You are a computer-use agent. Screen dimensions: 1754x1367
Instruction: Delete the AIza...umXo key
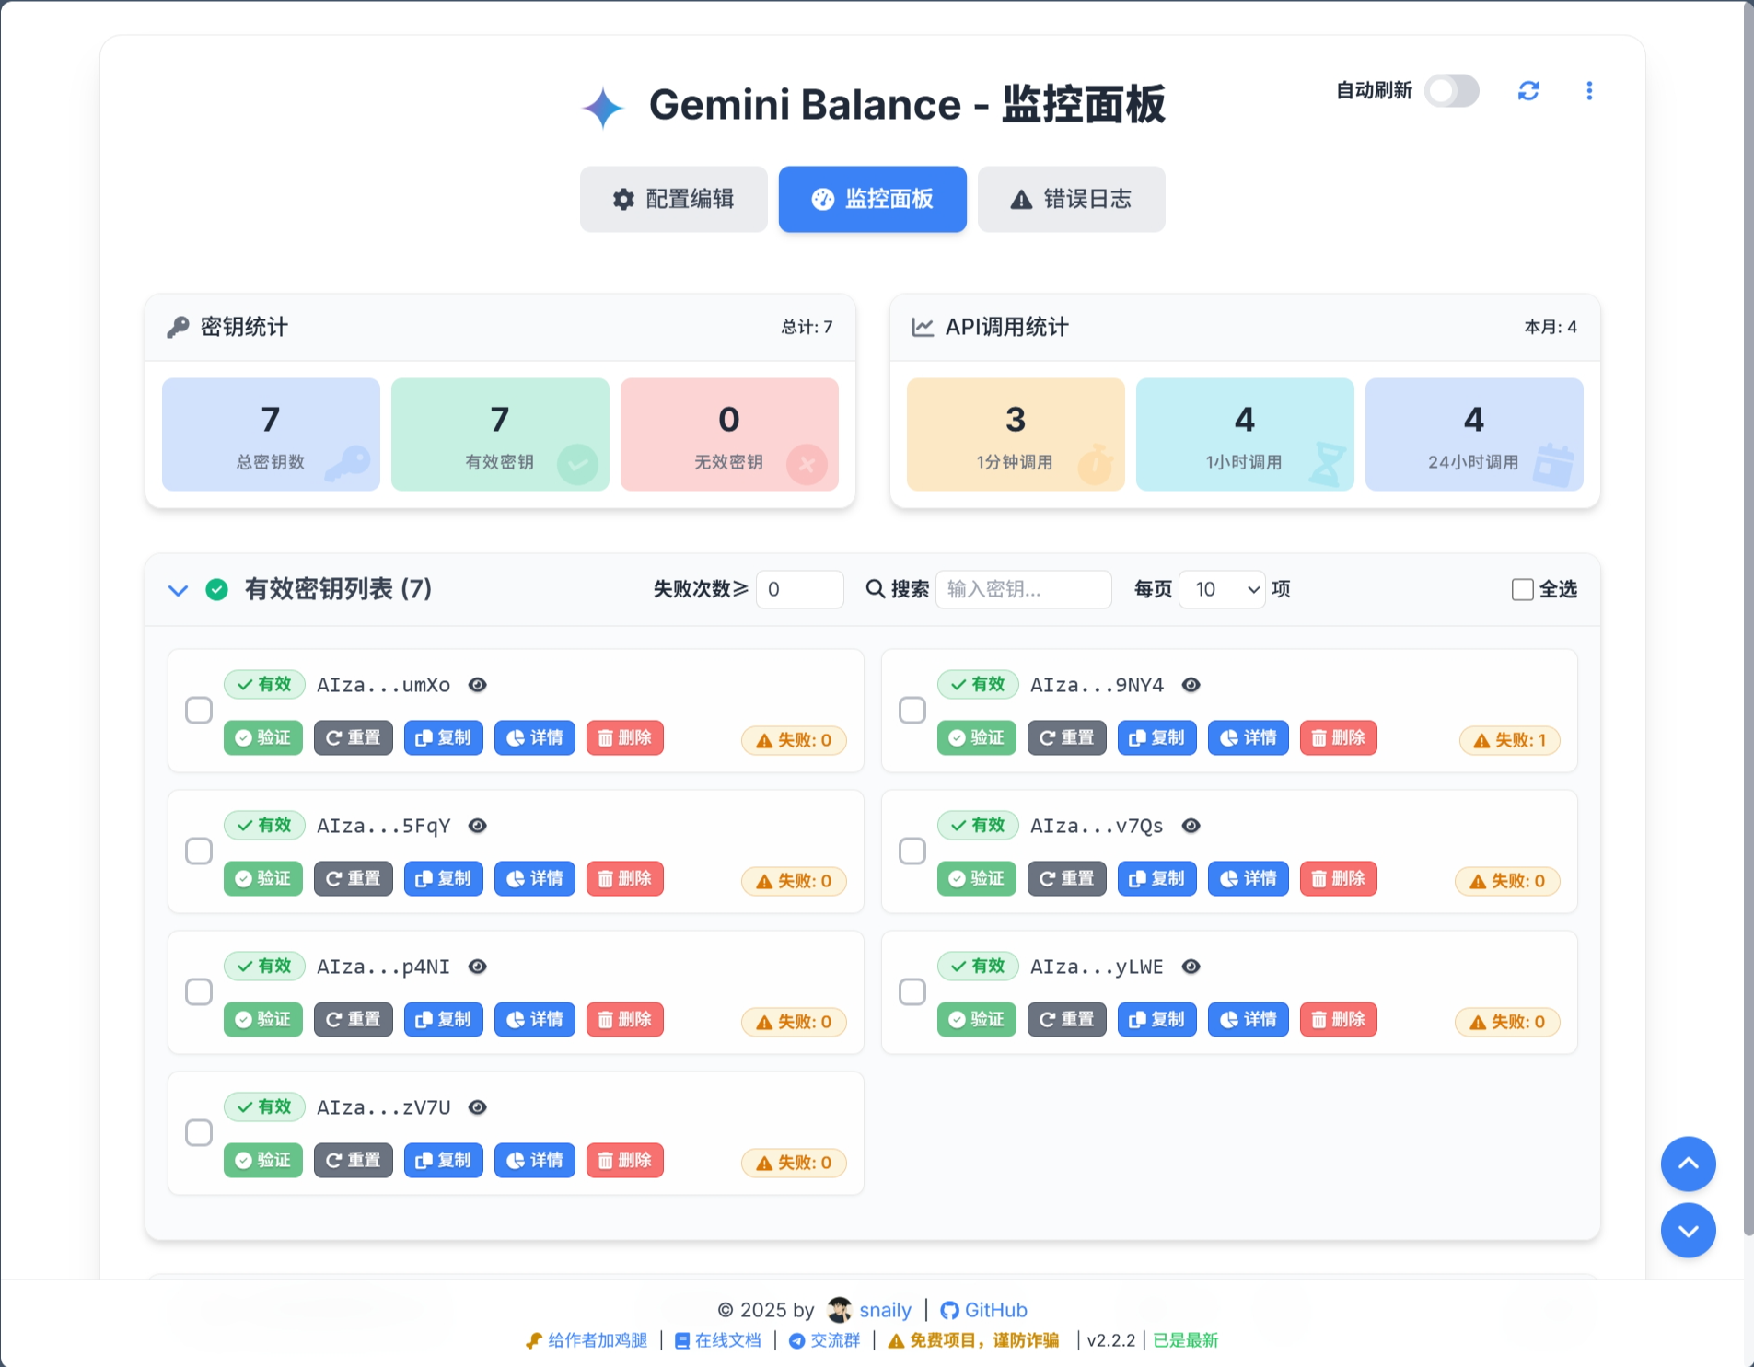[624, 738]
